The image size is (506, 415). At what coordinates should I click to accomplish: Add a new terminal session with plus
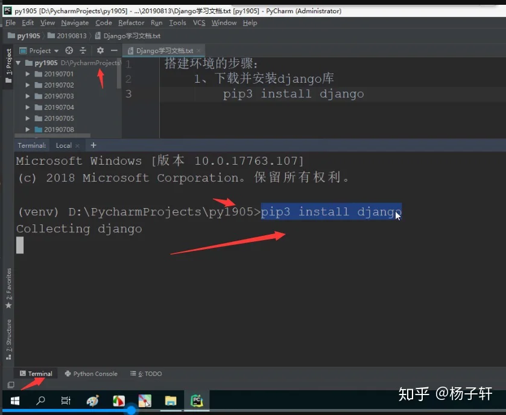(93, 145)
